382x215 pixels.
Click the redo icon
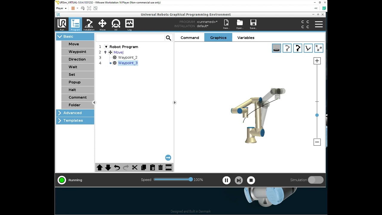click(126, 168)
